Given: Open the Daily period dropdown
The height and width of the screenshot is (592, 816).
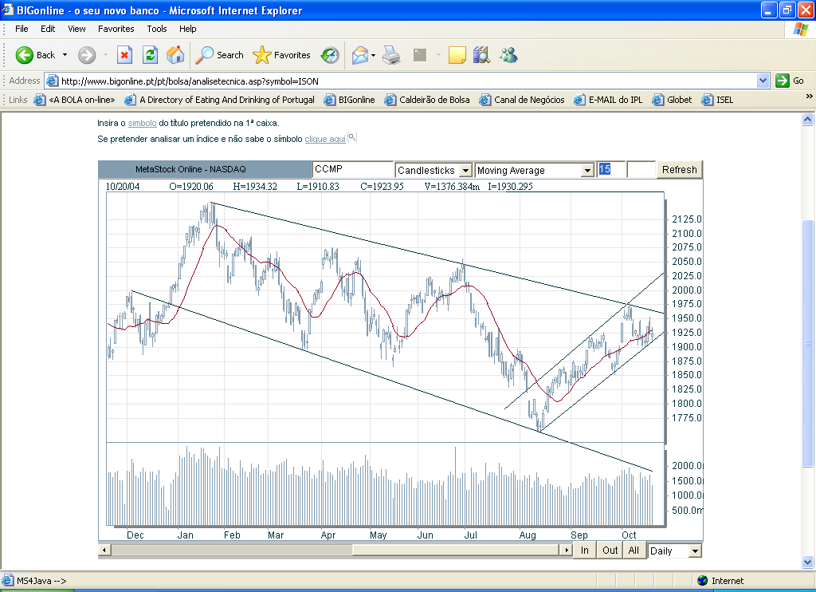Looking at the screenshot, I should tap(695, 551).
